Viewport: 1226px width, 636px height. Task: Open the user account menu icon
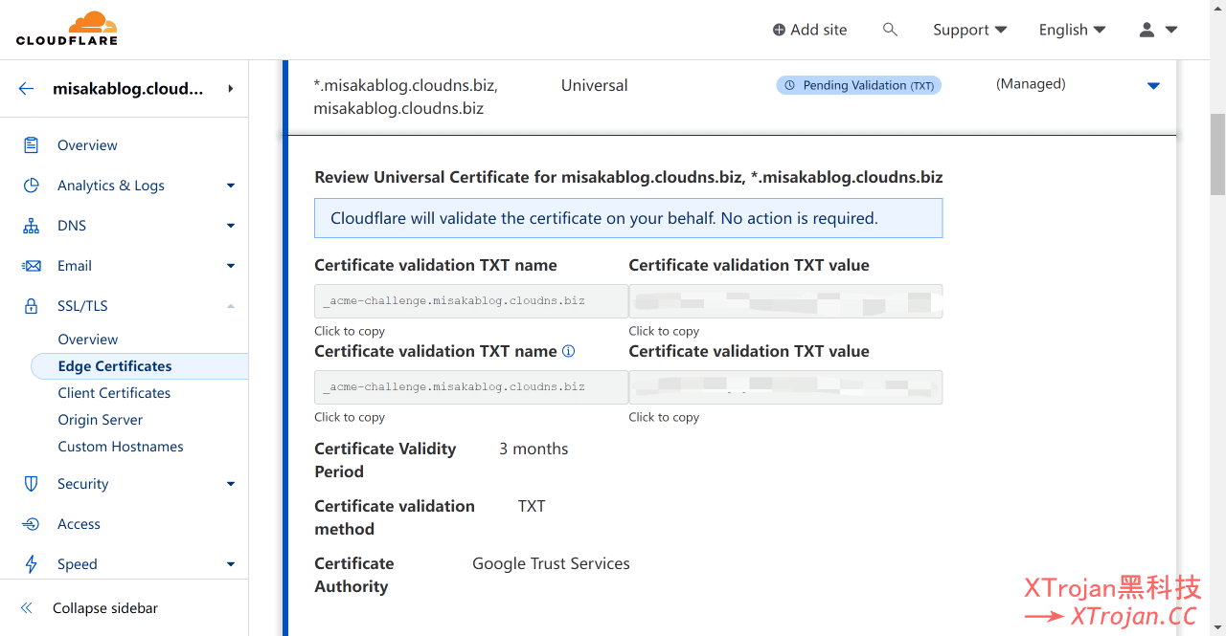[x=1147, y=30]
